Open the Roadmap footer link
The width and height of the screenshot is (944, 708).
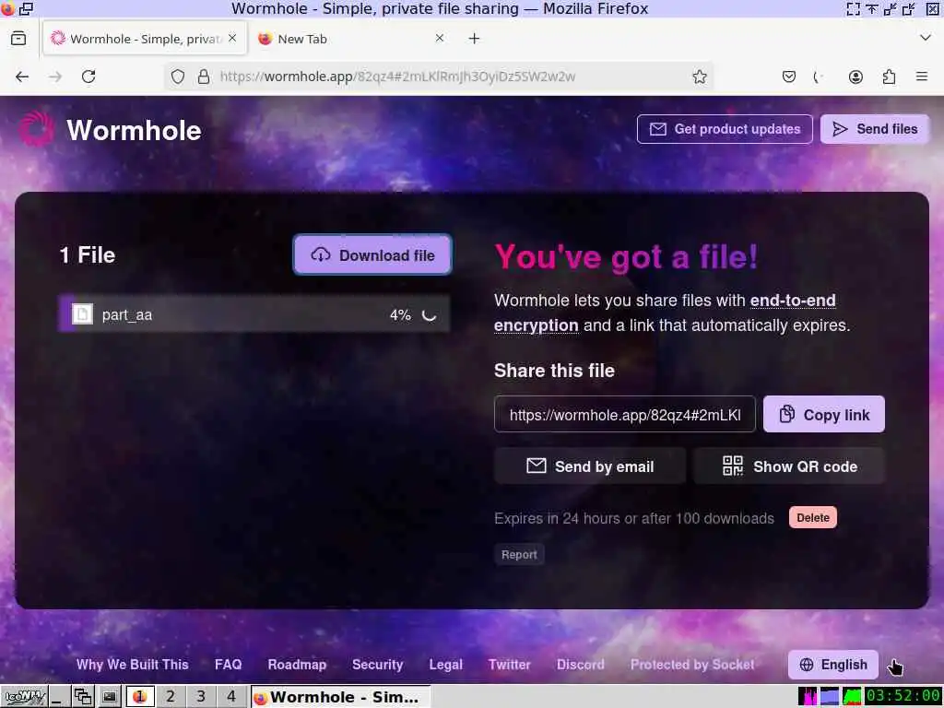pos(297,665)
